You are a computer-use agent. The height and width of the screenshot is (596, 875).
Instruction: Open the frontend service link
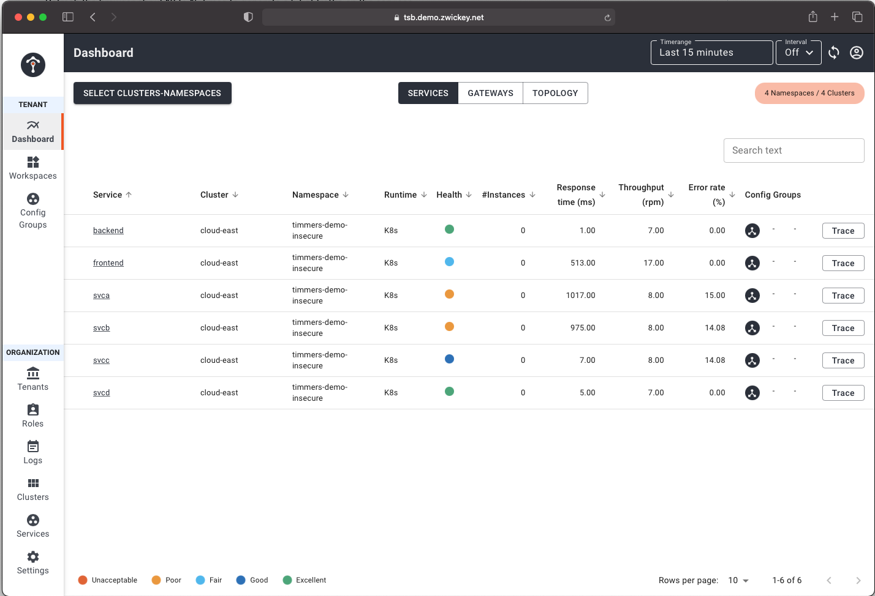108,263
